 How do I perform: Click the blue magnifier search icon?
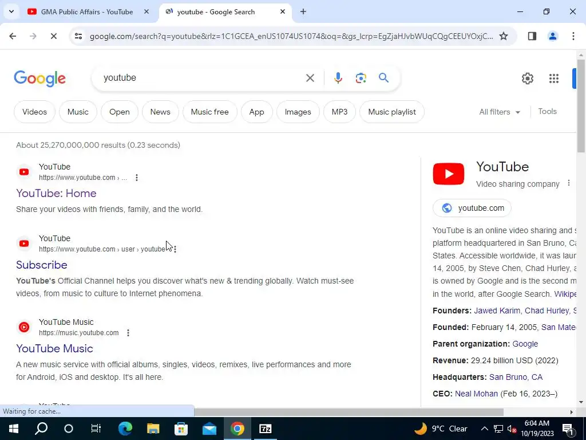click(383, 78)
